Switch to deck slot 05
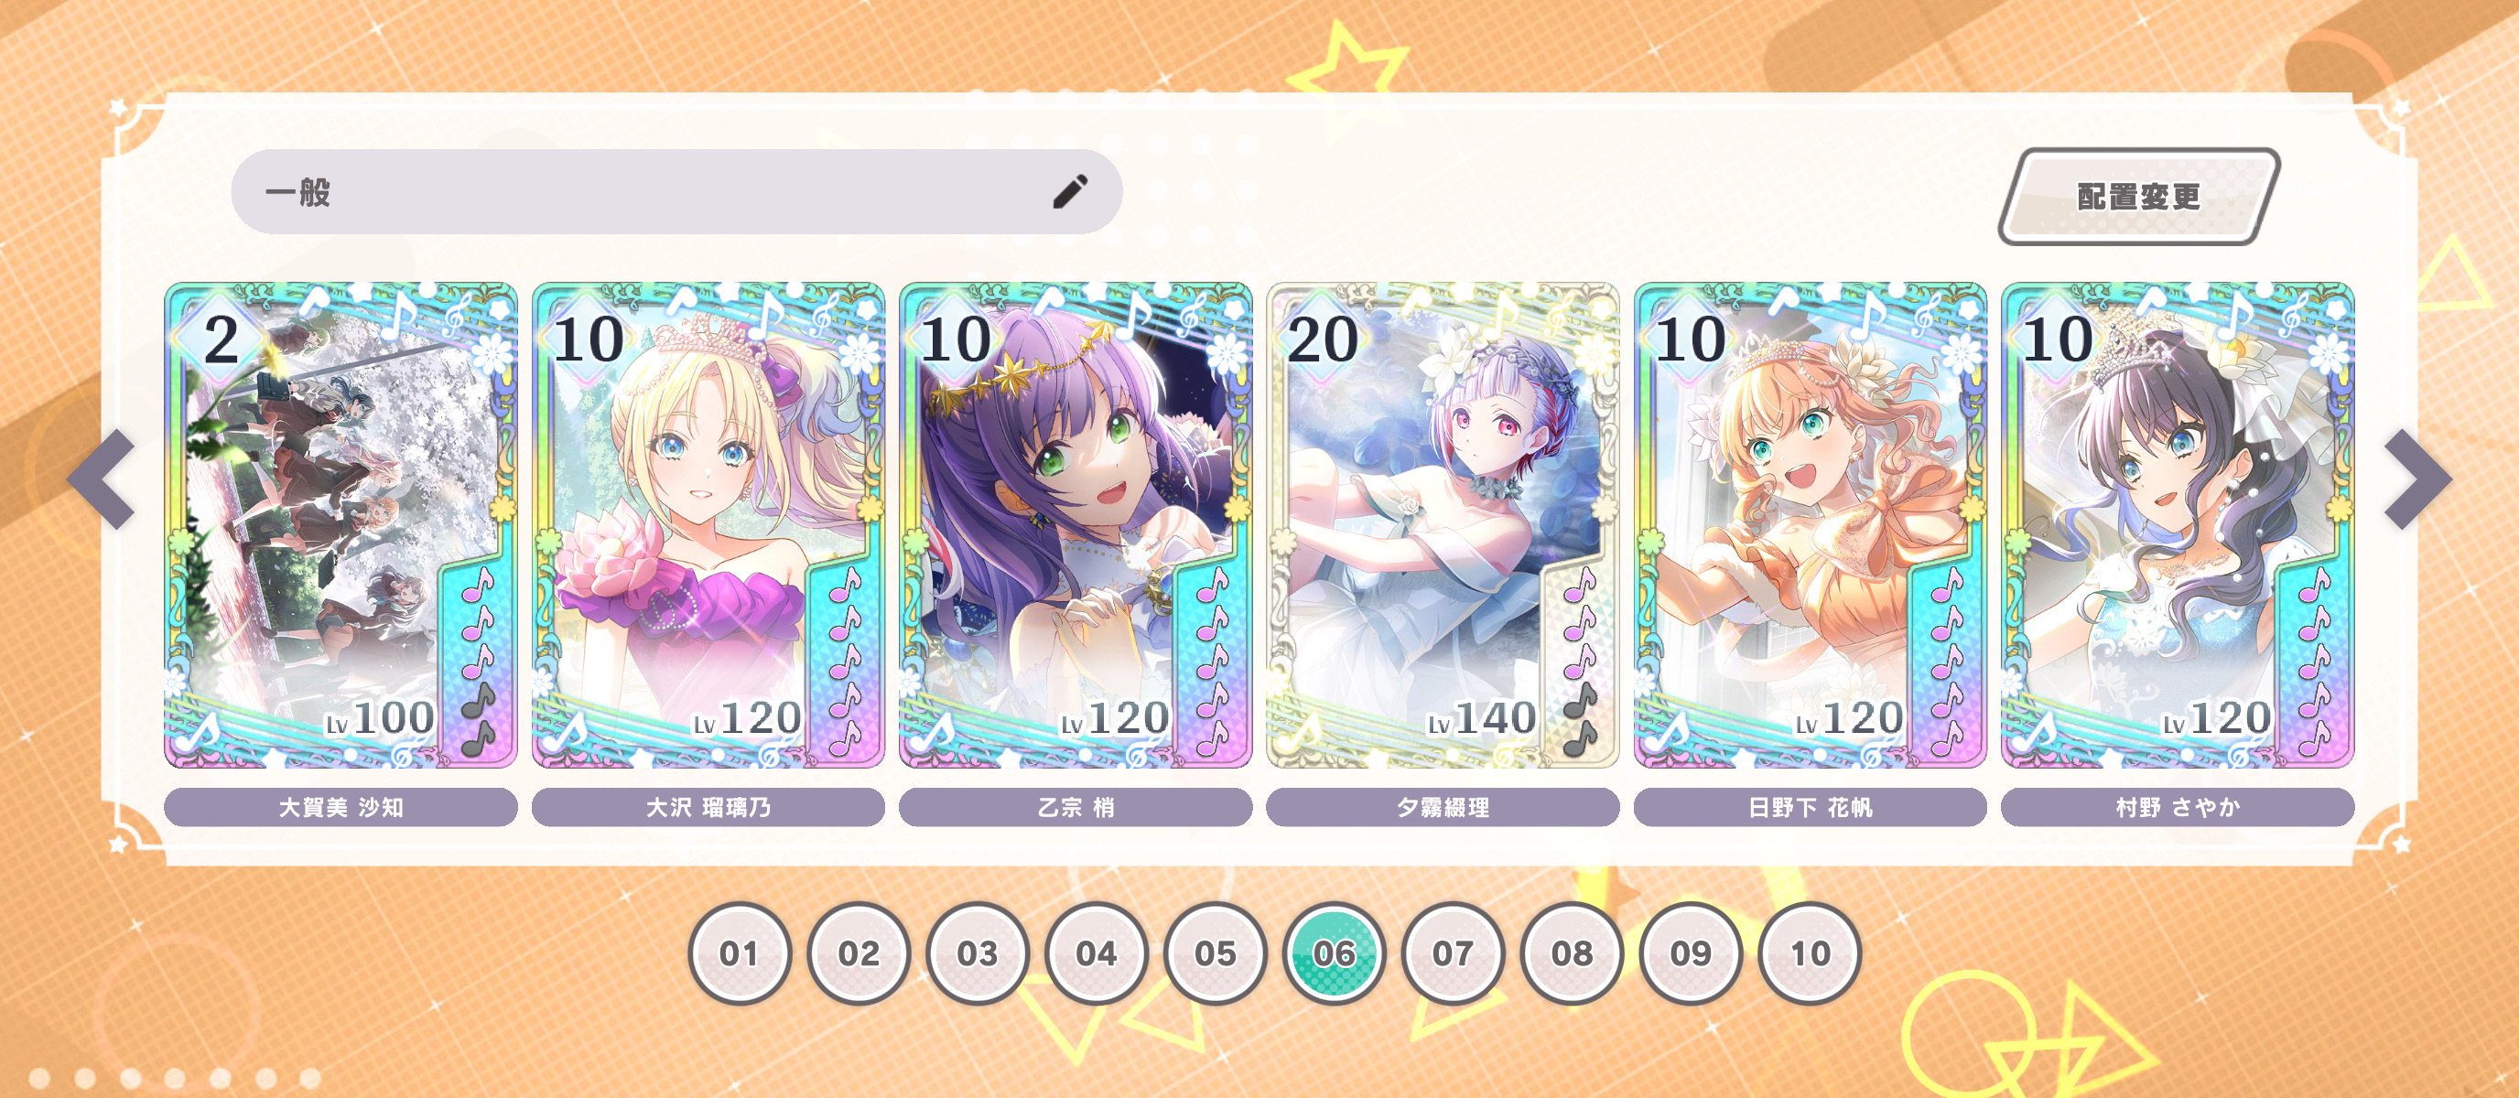Image resolution: width=2519 pixels, height=1098 pixels. point(1216,953)
